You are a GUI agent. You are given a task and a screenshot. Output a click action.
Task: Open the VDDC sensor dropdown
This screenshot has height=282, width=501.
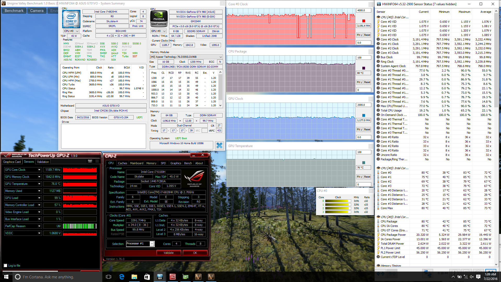pos(39,233)
